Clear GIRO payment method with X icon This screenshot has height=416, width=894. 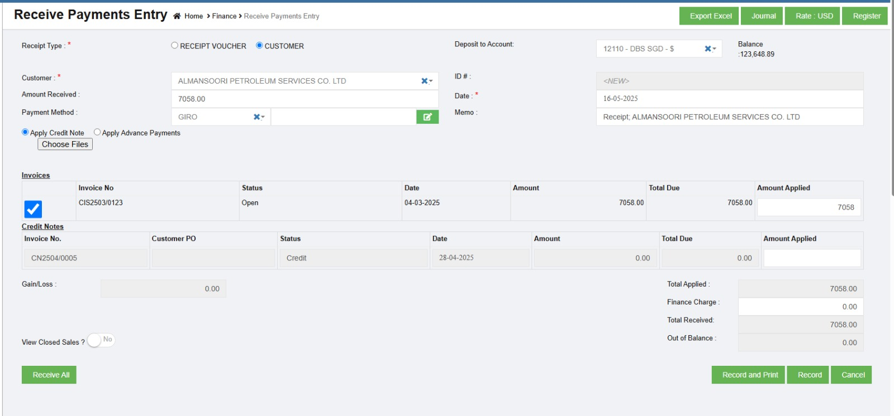(256, 117)
